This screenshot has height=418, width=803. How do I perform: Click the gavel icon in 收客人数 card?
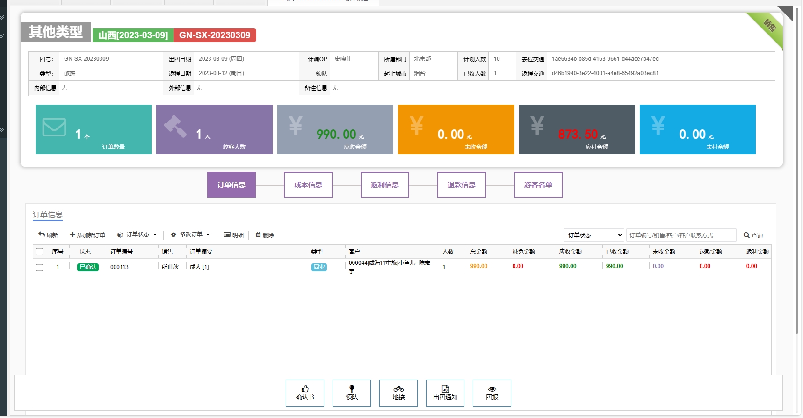(175, 126)
